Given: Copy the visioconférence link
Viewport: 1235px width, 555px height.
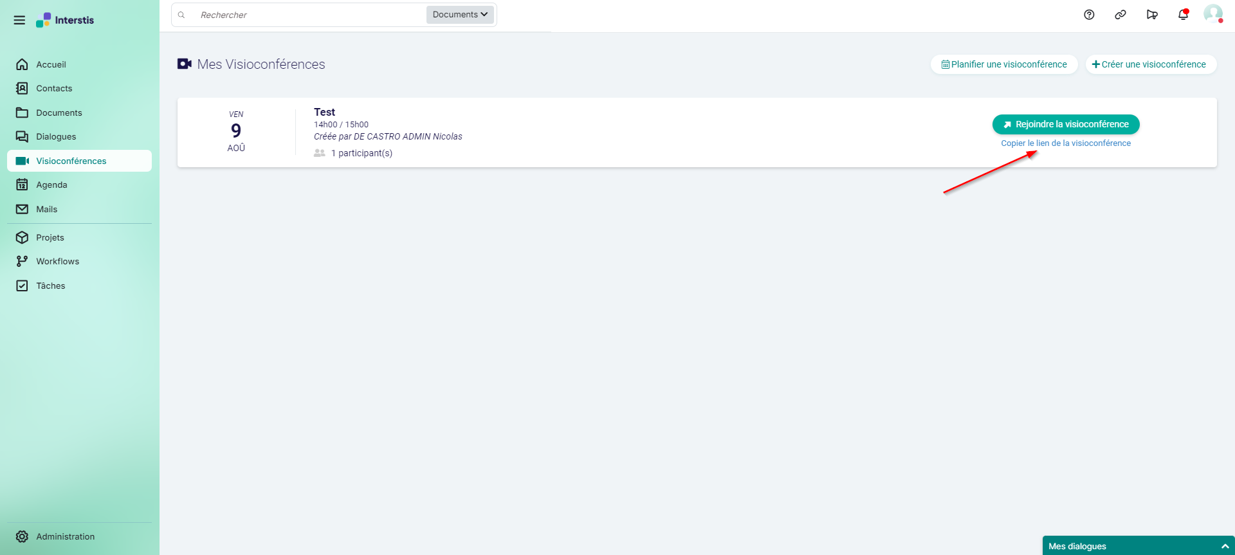Looking at the screenshot, I should click(1066, 143).
